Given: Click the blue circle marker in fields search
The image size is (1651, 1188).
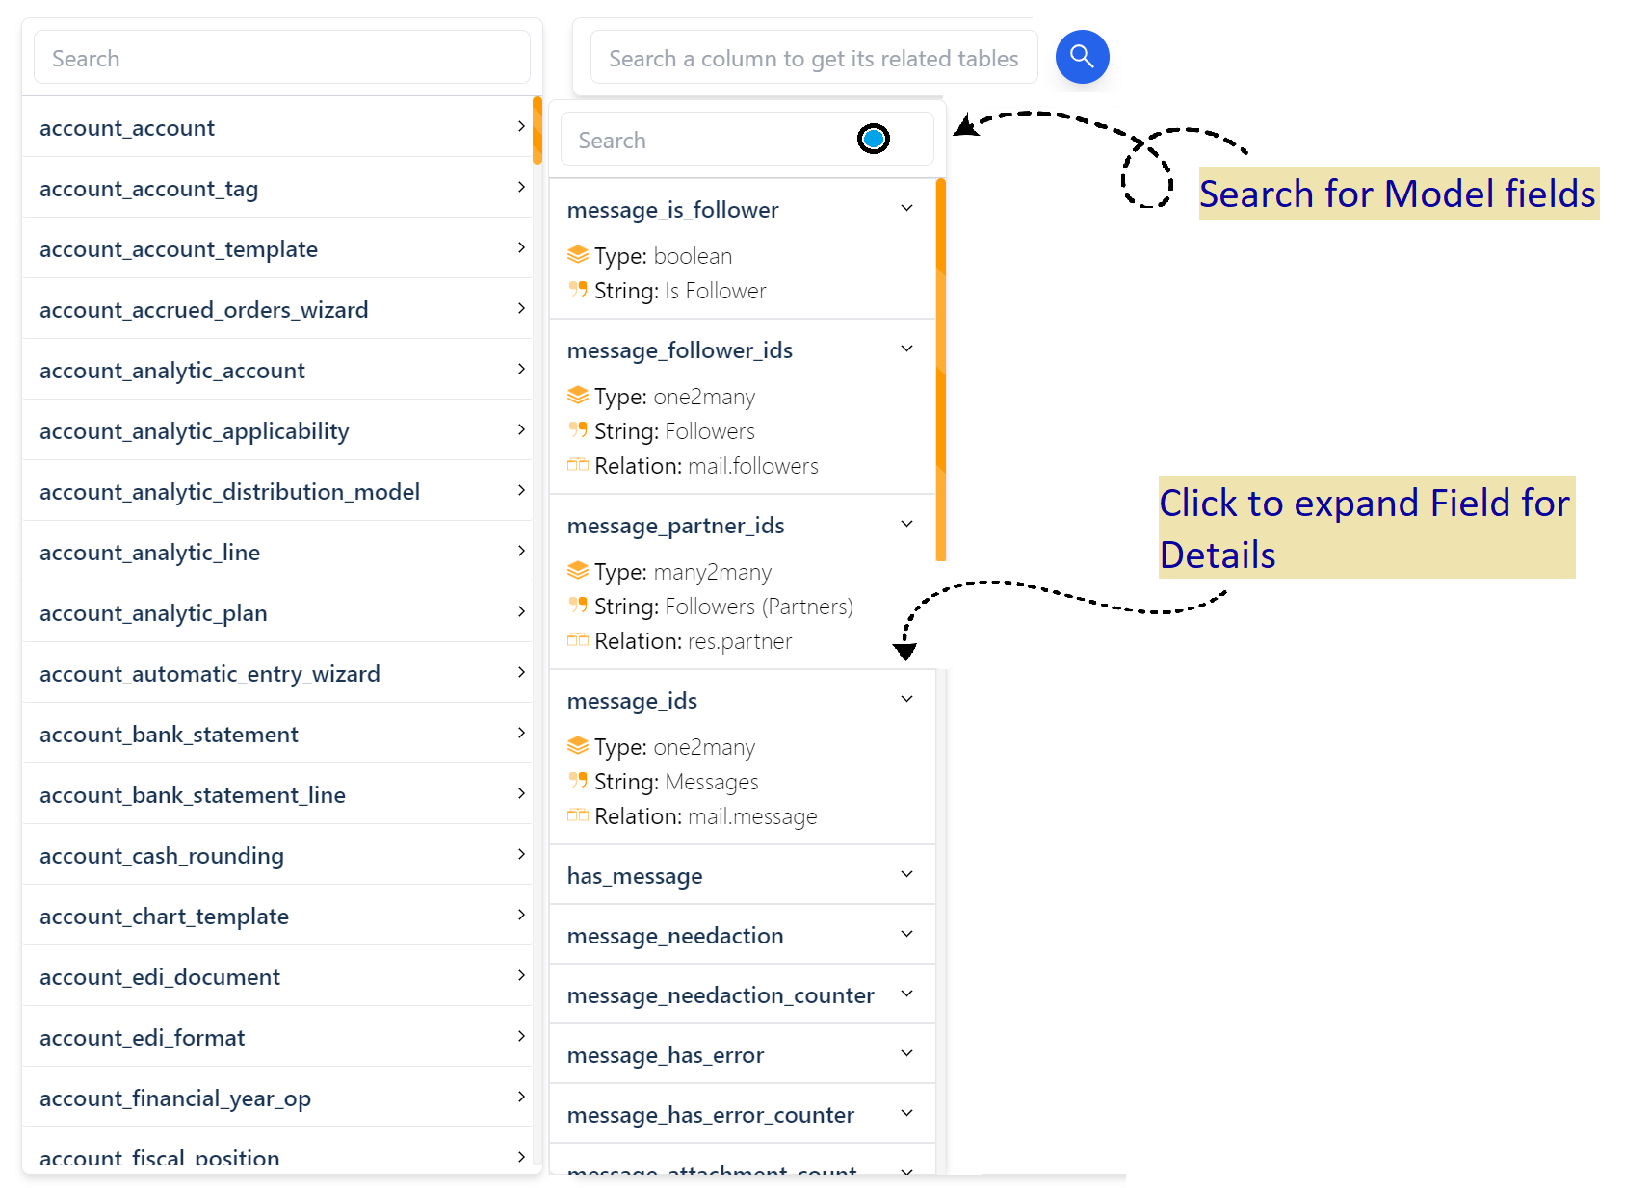Looking at the screenshot, I should pyautogui.click(x=873, y=140).
